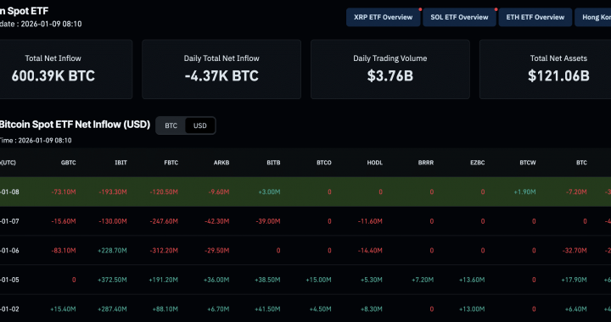The image size is (611, 322).
Task: Click the -32.70M BTC cell
Action: pos(575,251)
